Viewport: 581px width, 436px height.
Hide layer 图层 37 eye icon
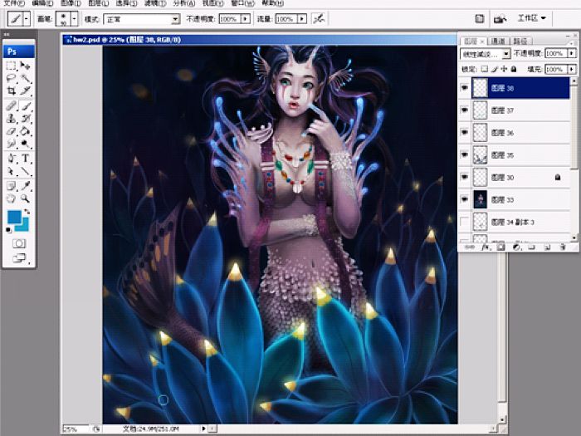click(464, 110)
